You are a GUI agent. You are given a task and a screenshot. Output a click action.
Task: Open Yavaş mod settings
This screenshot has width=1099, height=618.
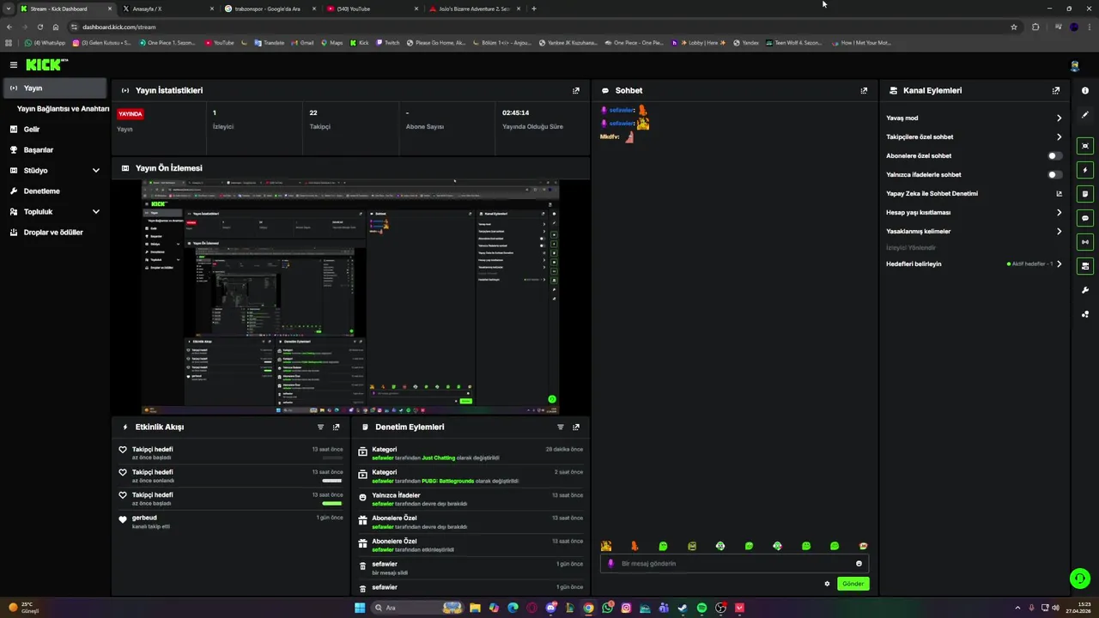point(974,118)
